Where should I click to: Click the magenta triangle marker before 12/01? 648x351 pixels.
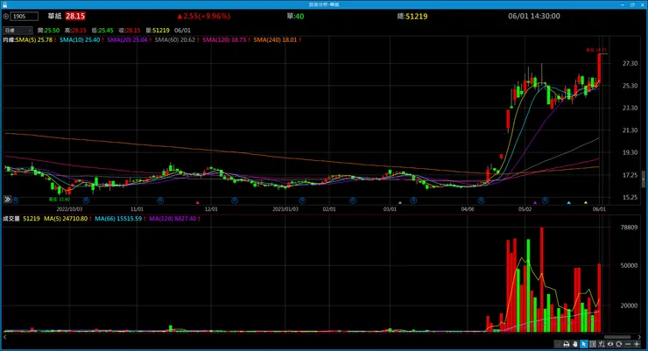click(x=198, y=203)
